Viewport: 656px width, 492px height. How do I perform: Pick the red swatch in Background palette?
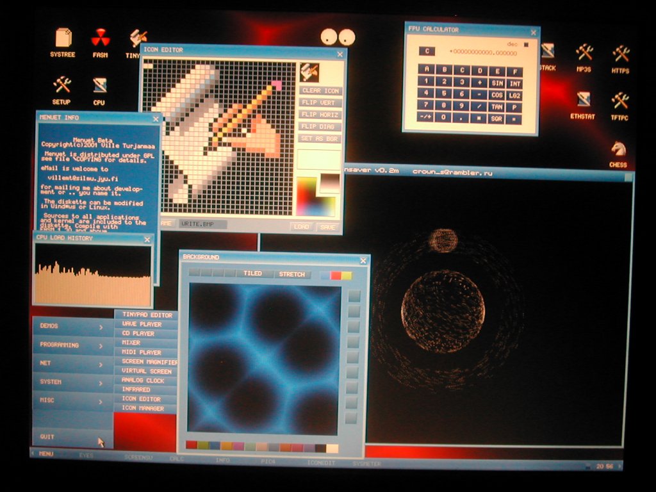click(192, 446)
